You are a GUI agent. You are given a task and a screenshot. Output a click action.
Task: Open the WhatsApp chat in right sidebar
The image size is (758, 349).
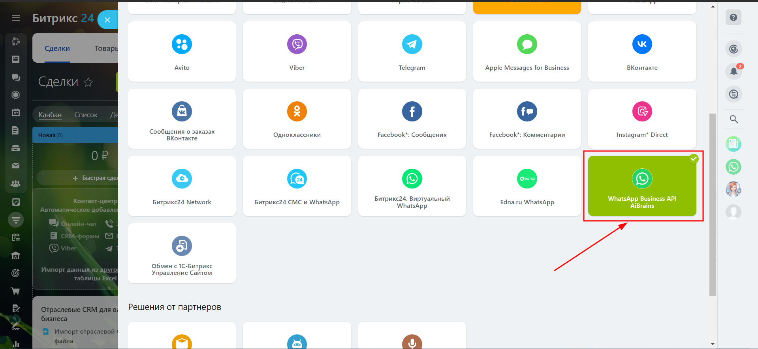[734, 167]
